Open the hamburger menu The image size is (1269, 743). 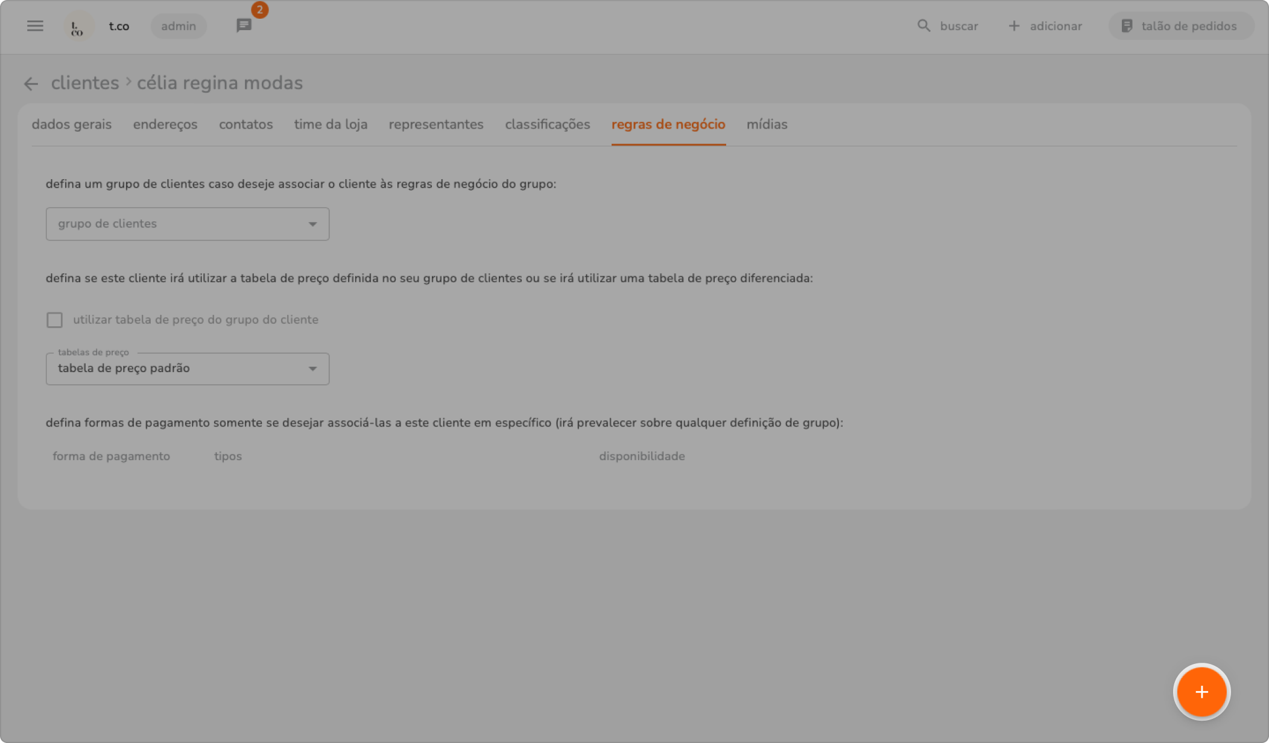click(x=35, y=26)
